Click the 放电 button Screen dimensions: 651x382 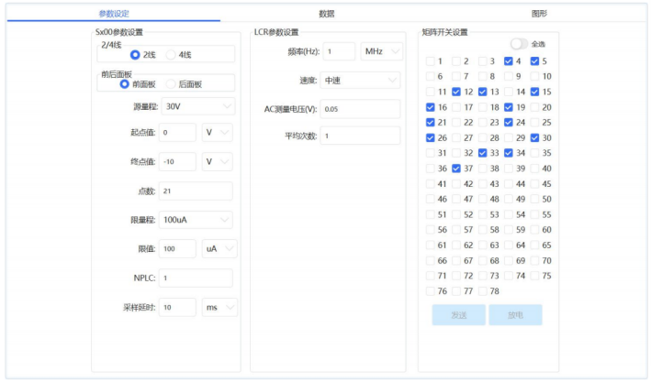(x=514, y=315)
